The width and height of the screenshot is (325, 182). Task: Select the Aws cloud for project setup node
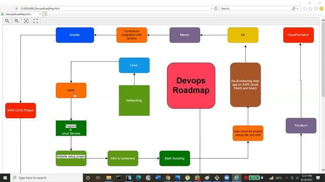point(248,133)
